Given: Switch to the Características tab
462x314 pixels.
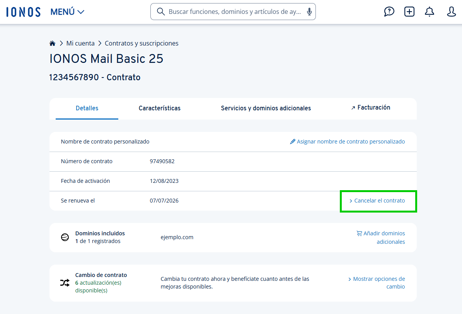Looking at the screenshot, I should 159,108.
